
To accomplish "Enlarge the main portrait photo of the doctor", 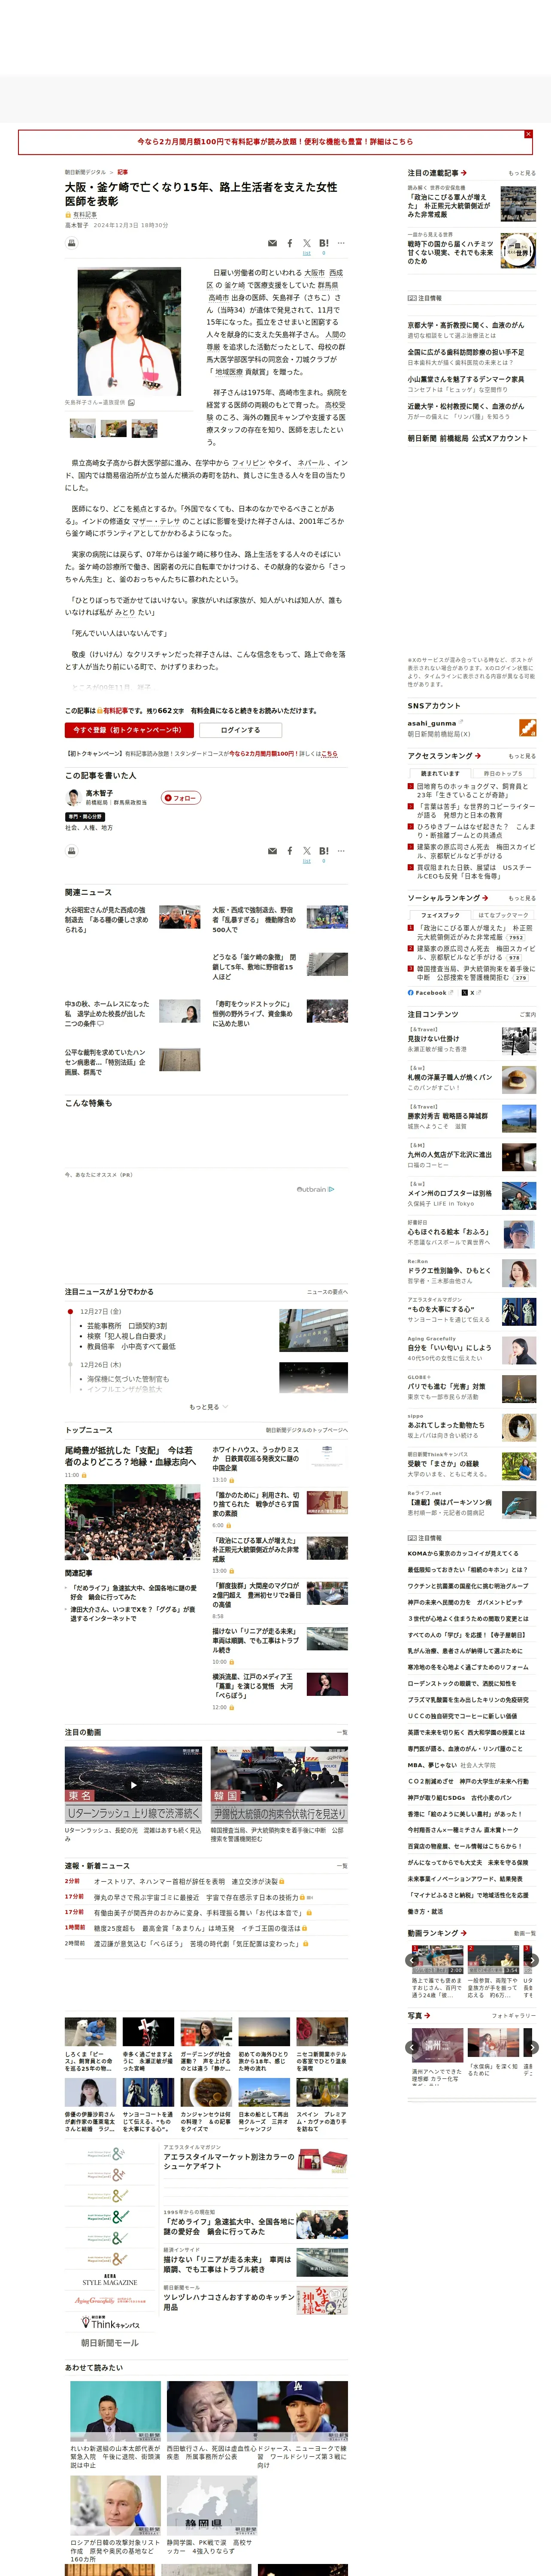I will pyautogui.click(x=130, y=331).
